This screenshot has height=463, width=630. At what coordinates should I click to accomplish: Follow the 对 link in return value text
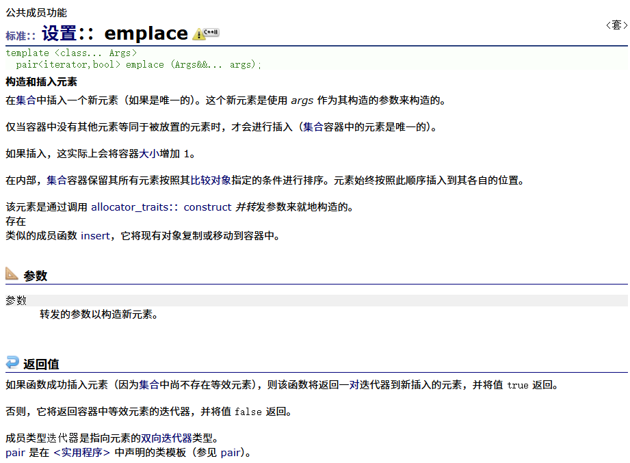click(x=354, y=385)
